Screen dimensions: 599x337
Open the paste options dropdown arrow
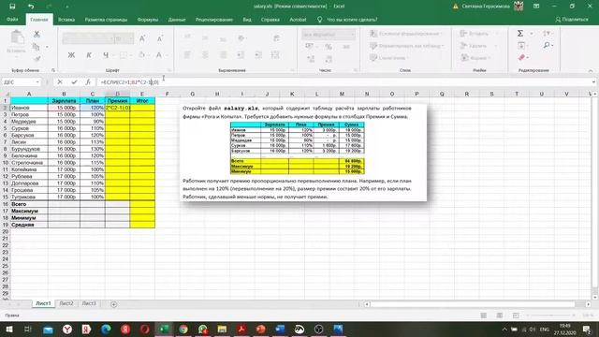point(17,57)
